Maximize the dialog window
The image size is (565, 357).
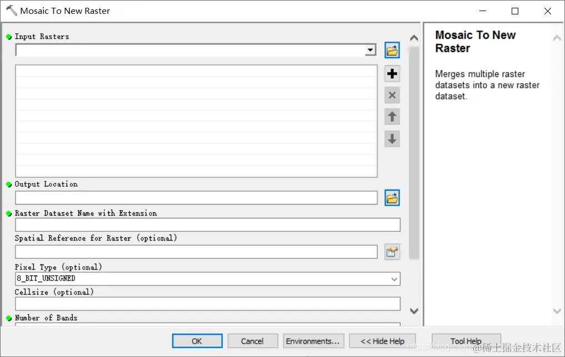515,11
